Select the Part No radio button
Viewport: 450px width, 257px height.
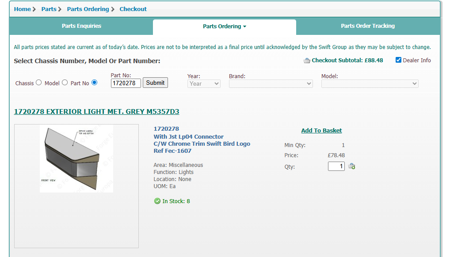click(x=94, y=83)
